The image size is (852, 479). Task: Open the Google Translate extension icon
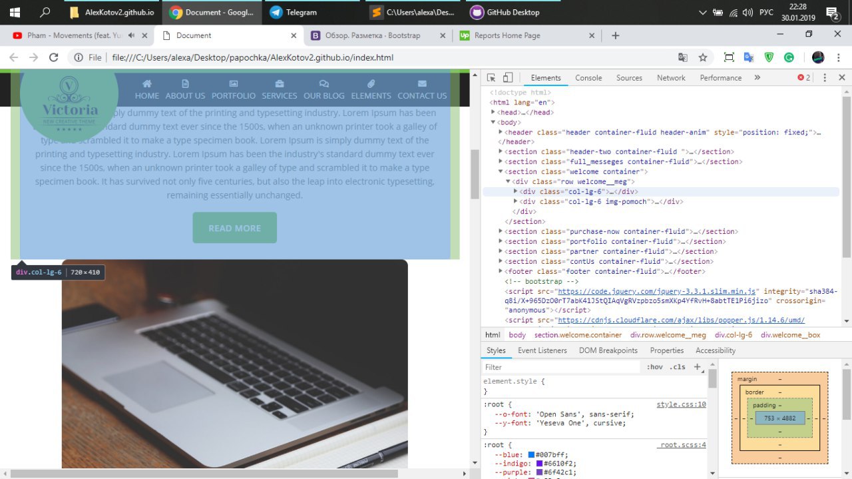pos(749,57)
